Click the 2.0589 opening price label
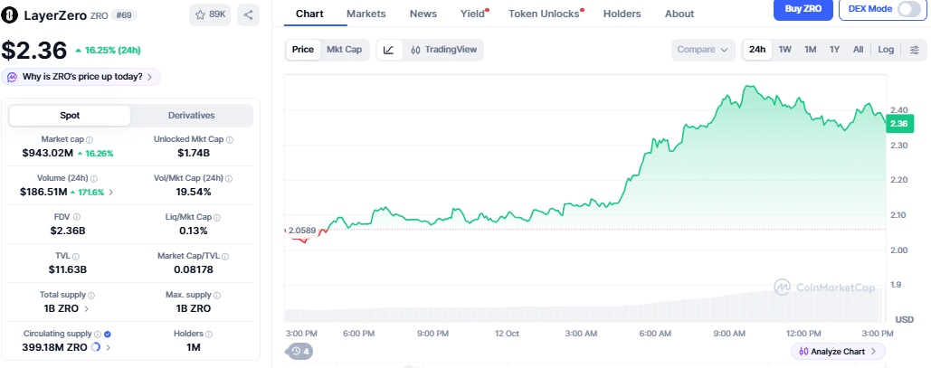The width and height of the screenshot is (931, 368). click(301, 231)
